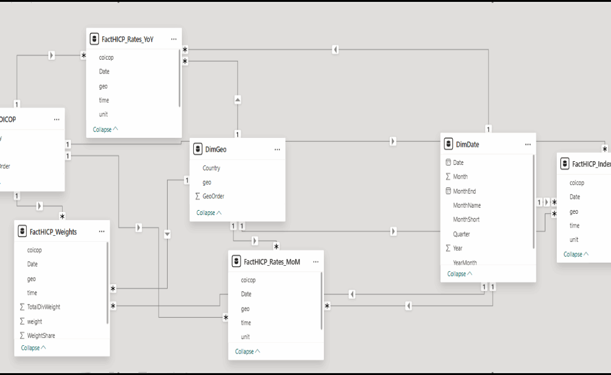Screen dimensions: 611x375
Task: Open more options menu for DimDate
Action: tap(527, 144)
